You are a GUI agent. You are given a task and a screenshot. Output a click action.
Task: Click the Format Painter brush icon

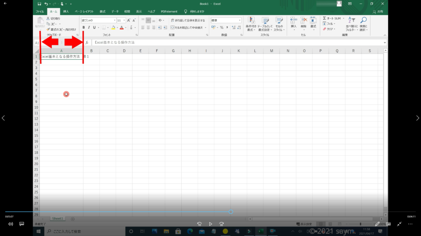48,29
